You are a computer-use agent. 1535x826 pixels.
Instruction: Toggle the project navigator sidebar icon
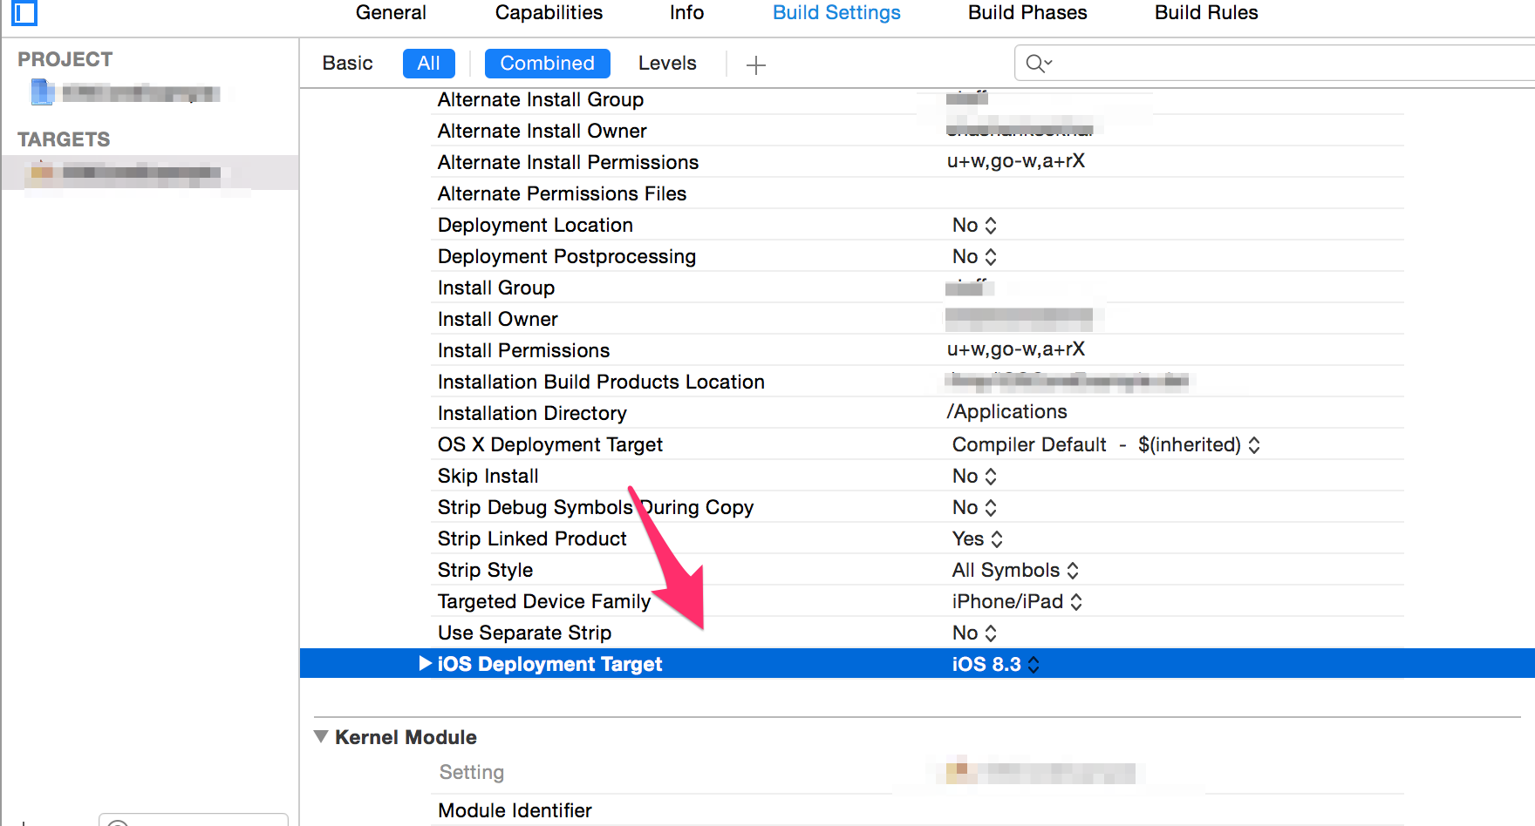[24, 12]
